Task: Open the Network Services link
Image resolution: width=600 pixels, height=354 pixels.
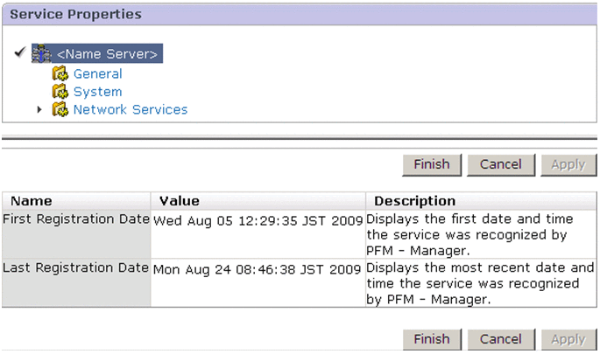Action: pos(130,110)
